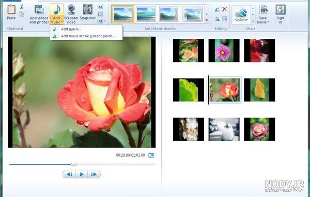Click the Sign in button
Image resolution: width=310 pixels, height=197 pixels.
[281, 14]
